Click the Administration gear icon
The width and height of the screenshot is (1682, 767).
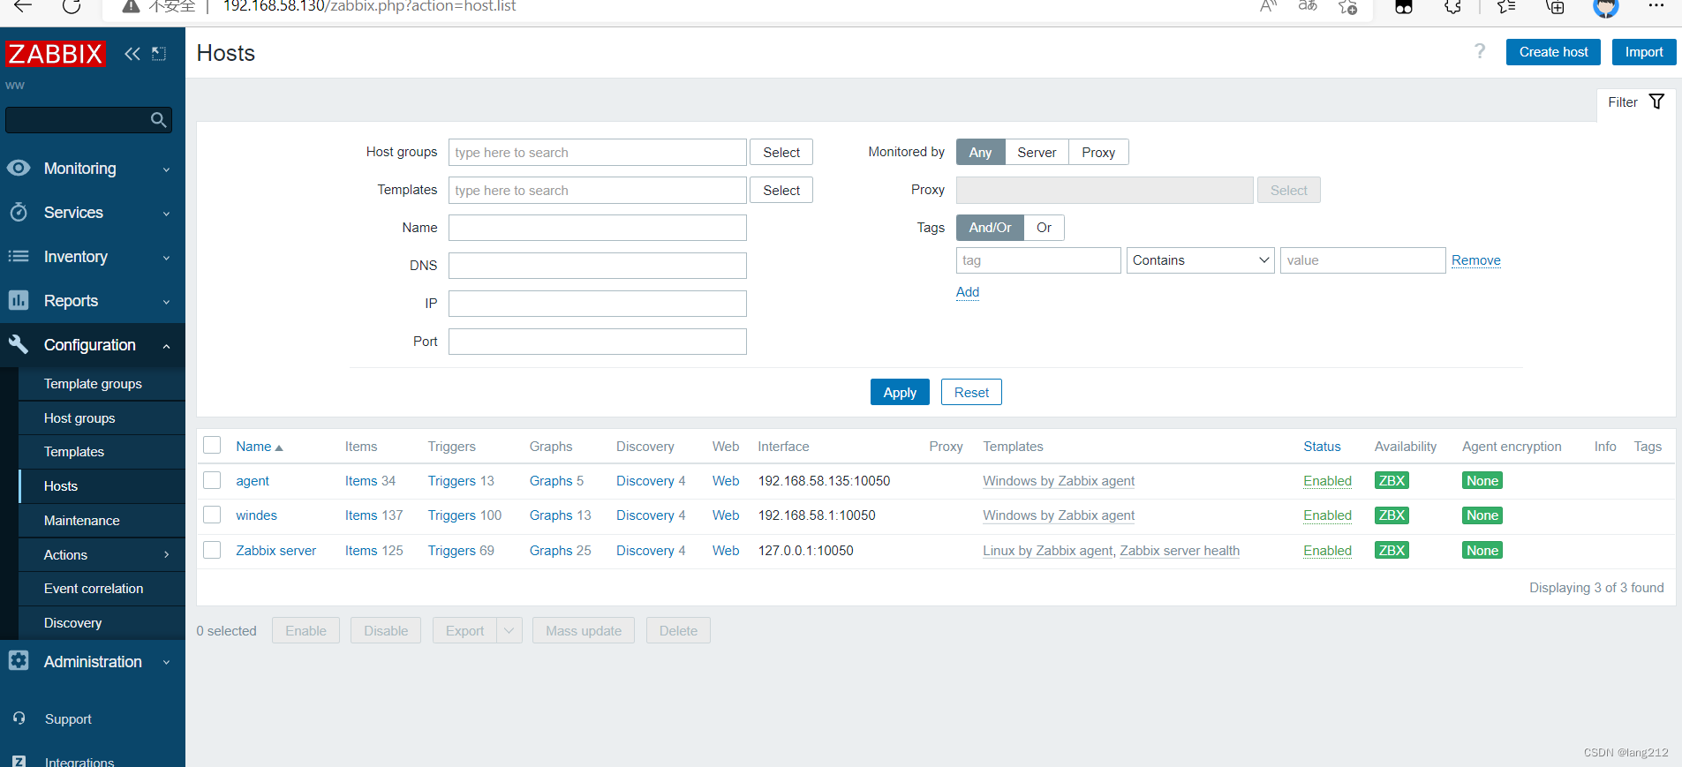(19, 661)
